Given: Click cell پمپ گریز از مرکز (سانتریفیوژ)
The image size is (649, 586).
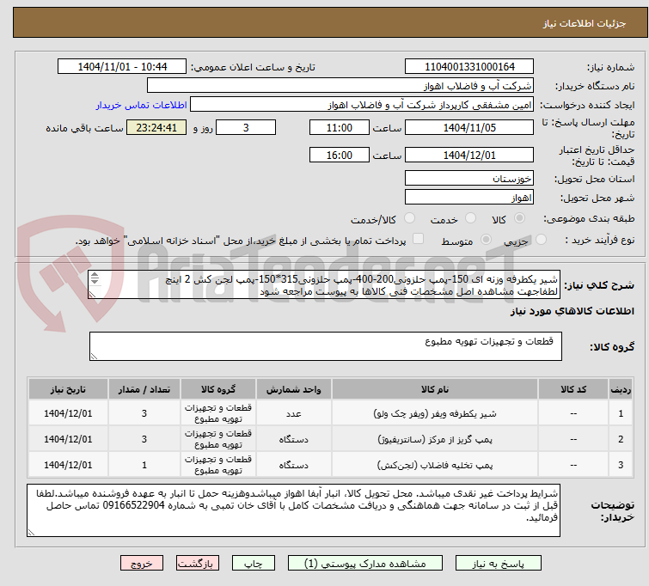Looking at the screenshot, I should point(435,439).
